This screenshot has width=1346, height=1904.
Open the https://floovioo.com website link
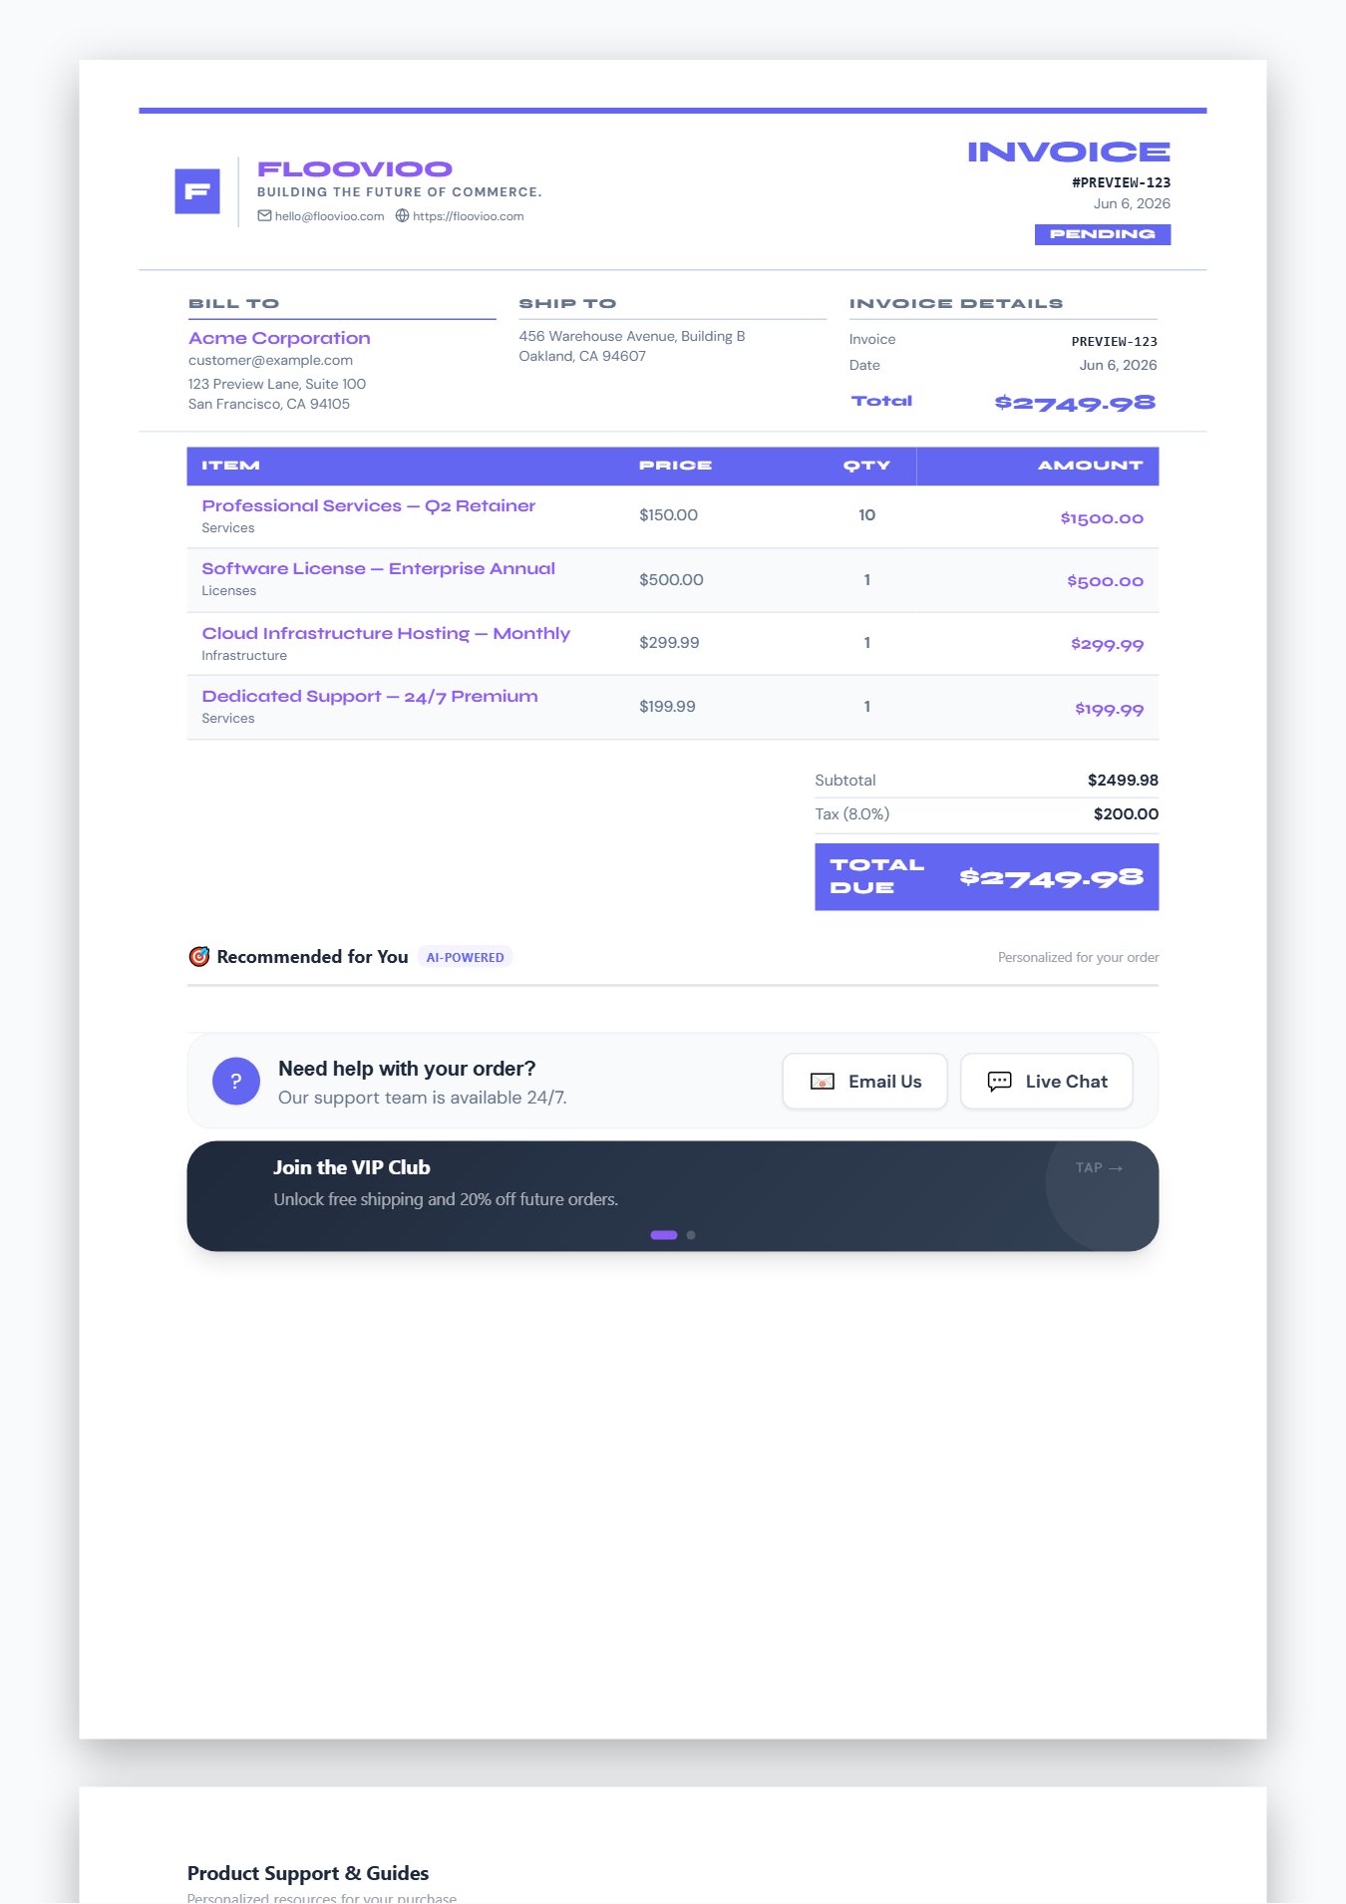(x=468, y=216)
